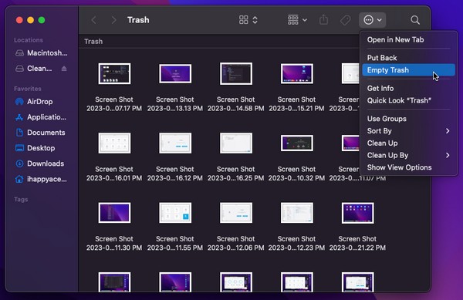The width and height of the screenshot is (463, 300).
Task: Open the group-by options dropdown
Action: pyautogui.click(x=297, y=20)
